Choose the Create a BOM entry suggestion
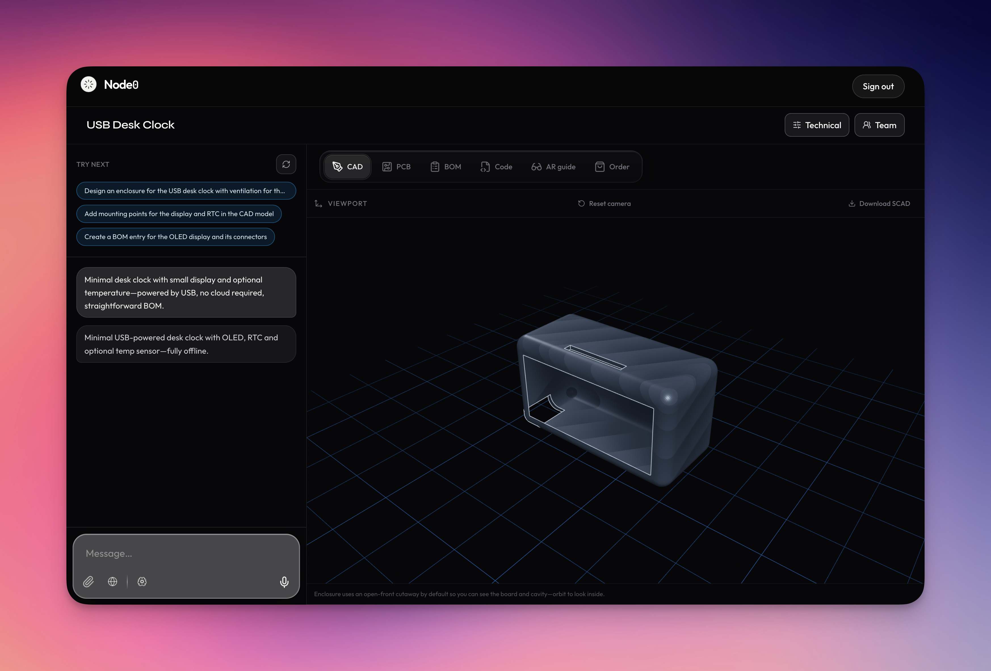 [x=175, y=237]
